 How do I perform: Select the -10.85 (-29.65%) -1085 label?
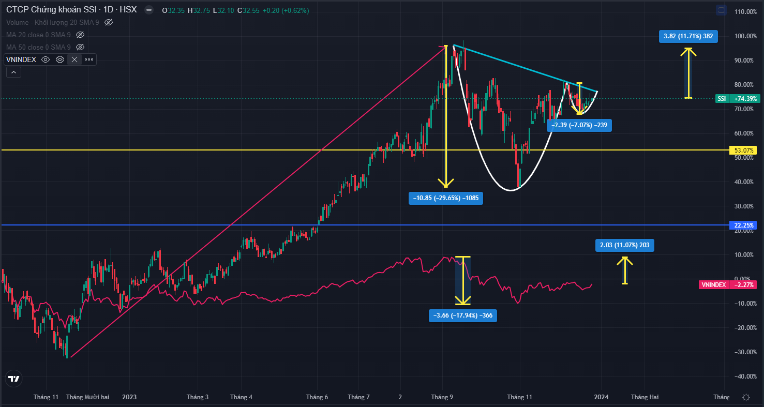[445, 198]
